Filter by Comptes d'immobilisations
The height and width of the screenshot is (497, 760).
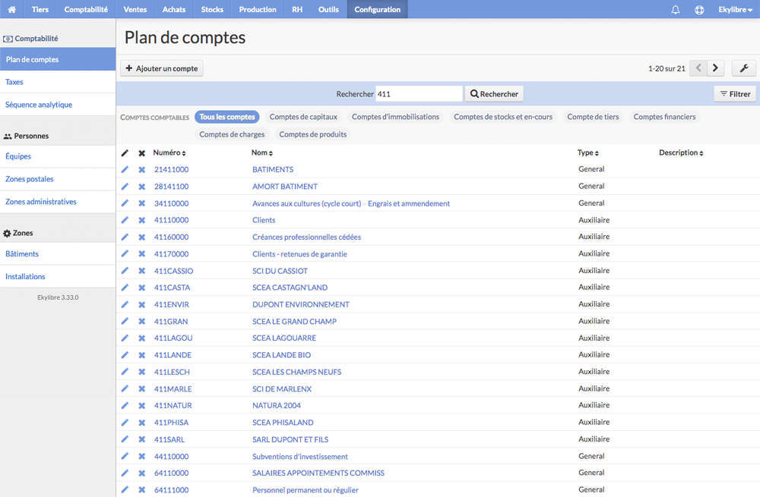click(395, 117)
